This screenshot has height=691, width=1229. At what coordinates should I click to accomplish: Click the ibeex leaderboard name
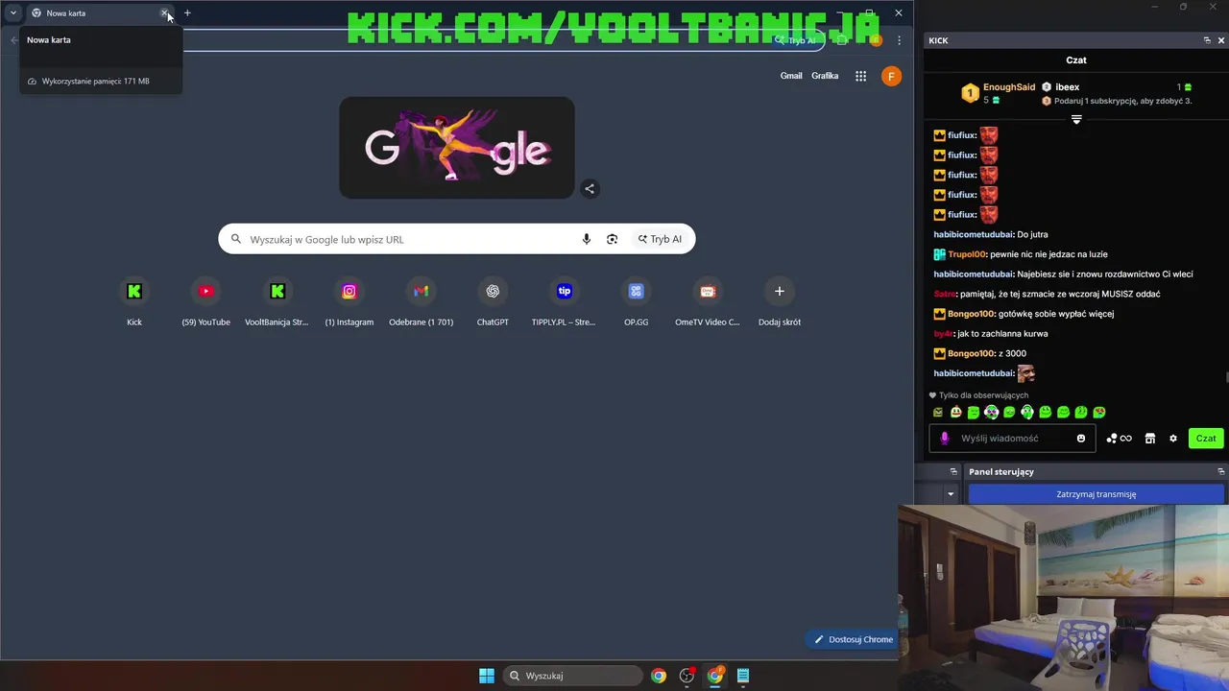pos(1068,87)
